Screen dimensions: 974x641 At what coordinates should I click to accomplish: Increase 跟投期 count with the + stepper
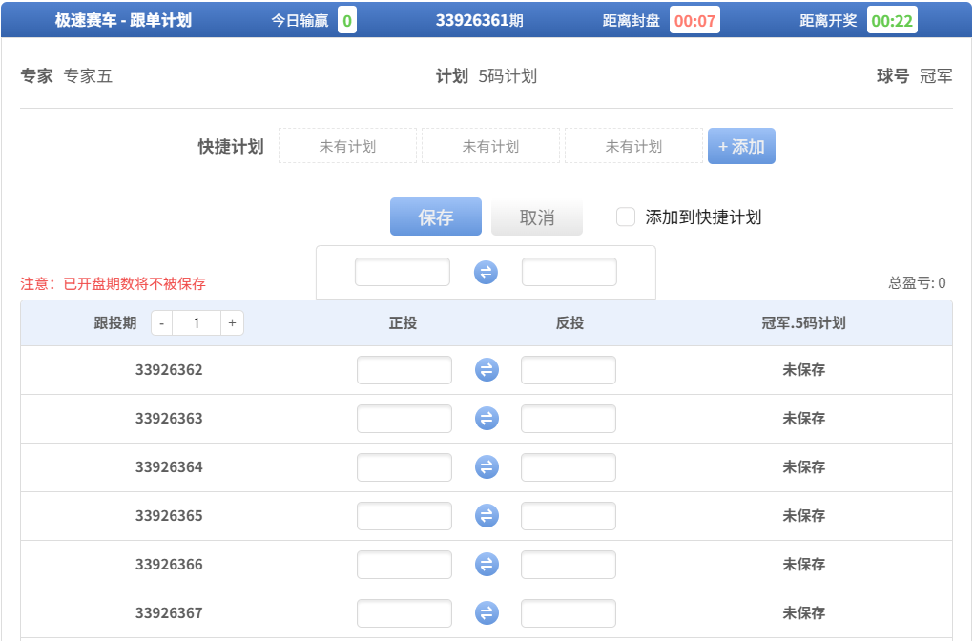pyautogui.click(x=232, y=322)
